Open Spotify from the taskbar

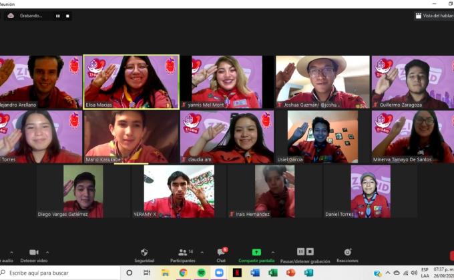(x=201, y=273)
